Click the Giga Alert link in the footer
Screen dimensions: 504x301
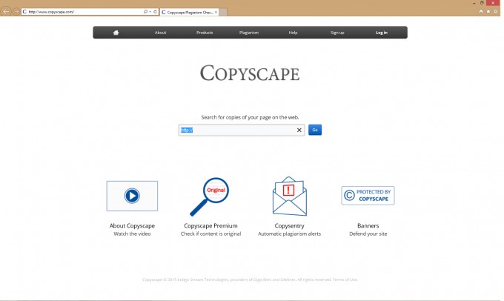click(x=262, y=279)
